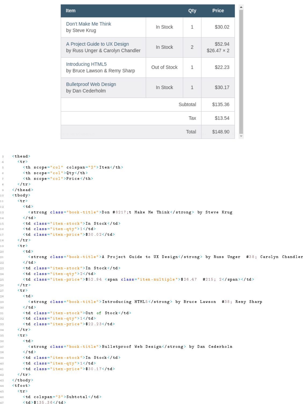
Task: Open the Don't Make Me Think title
Action: pyautogui.click(x=89, y=24)
